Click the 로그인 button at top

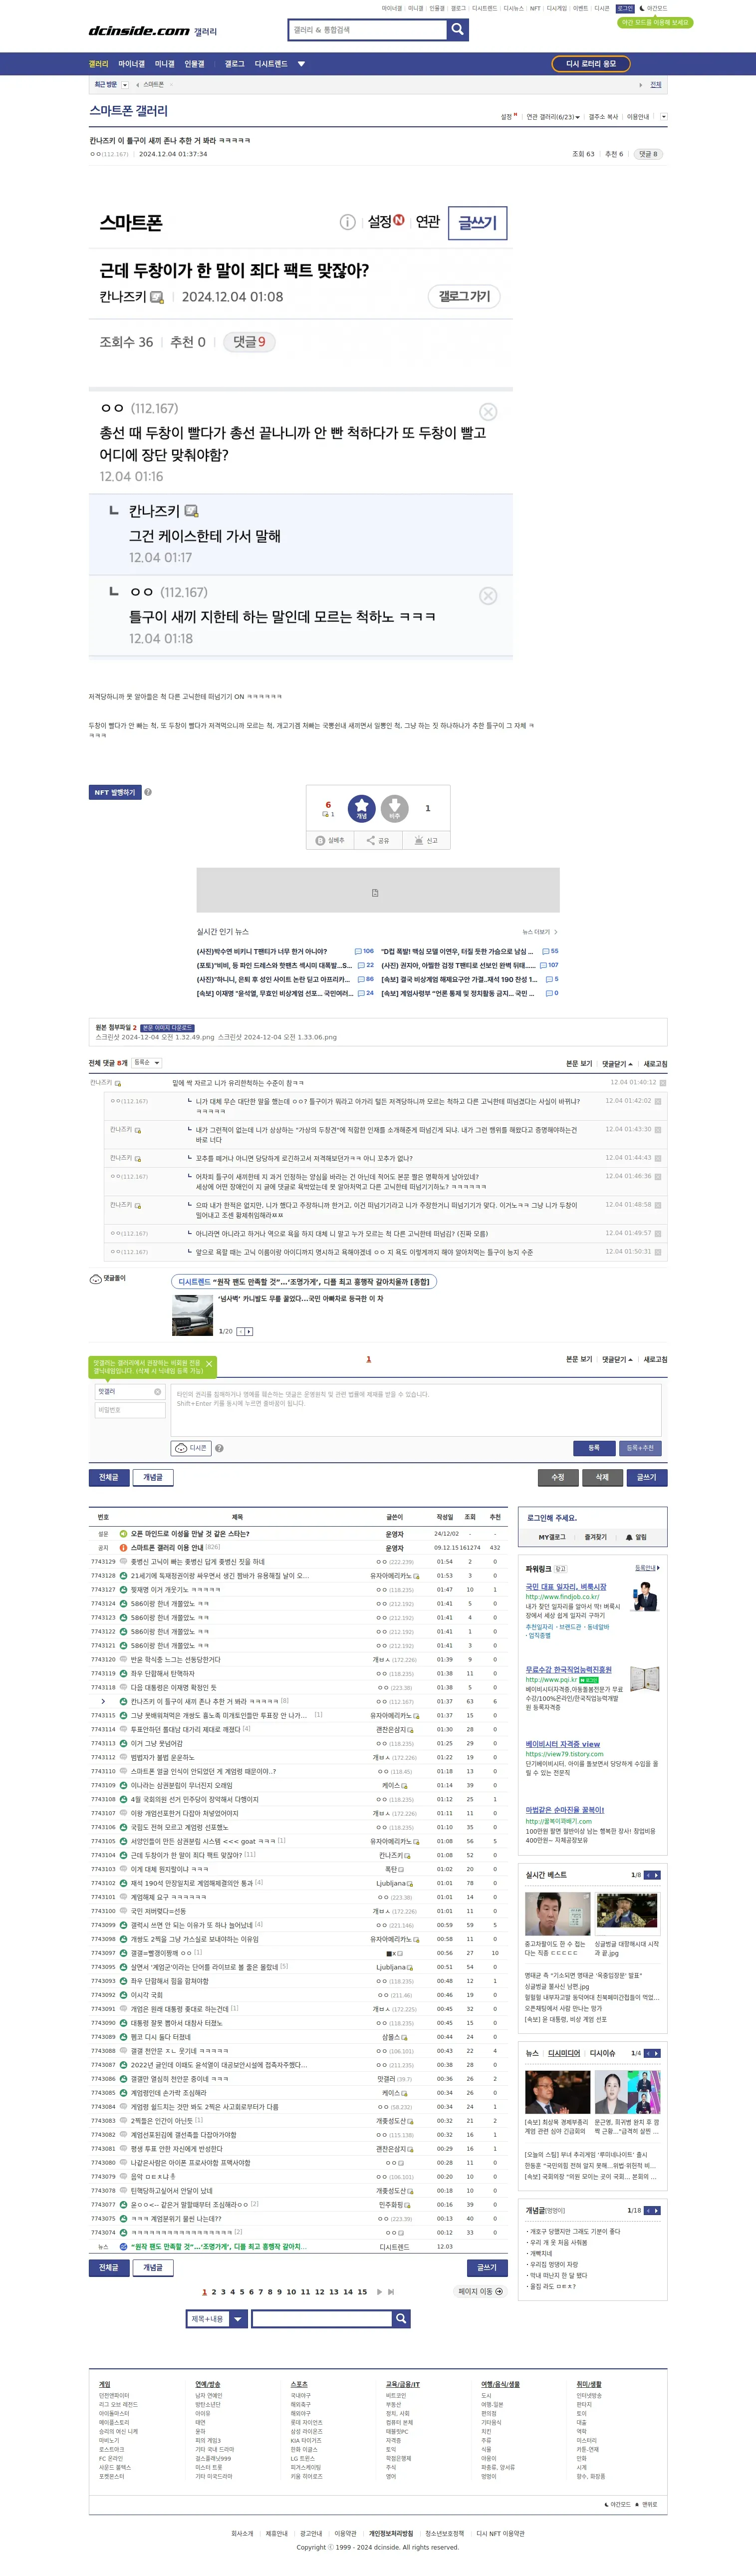[x=625, y=8]
